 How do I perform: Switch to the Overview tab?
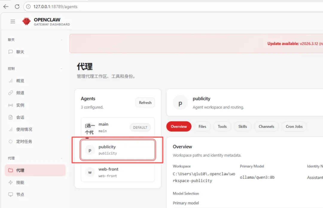[x=179, y=127]
